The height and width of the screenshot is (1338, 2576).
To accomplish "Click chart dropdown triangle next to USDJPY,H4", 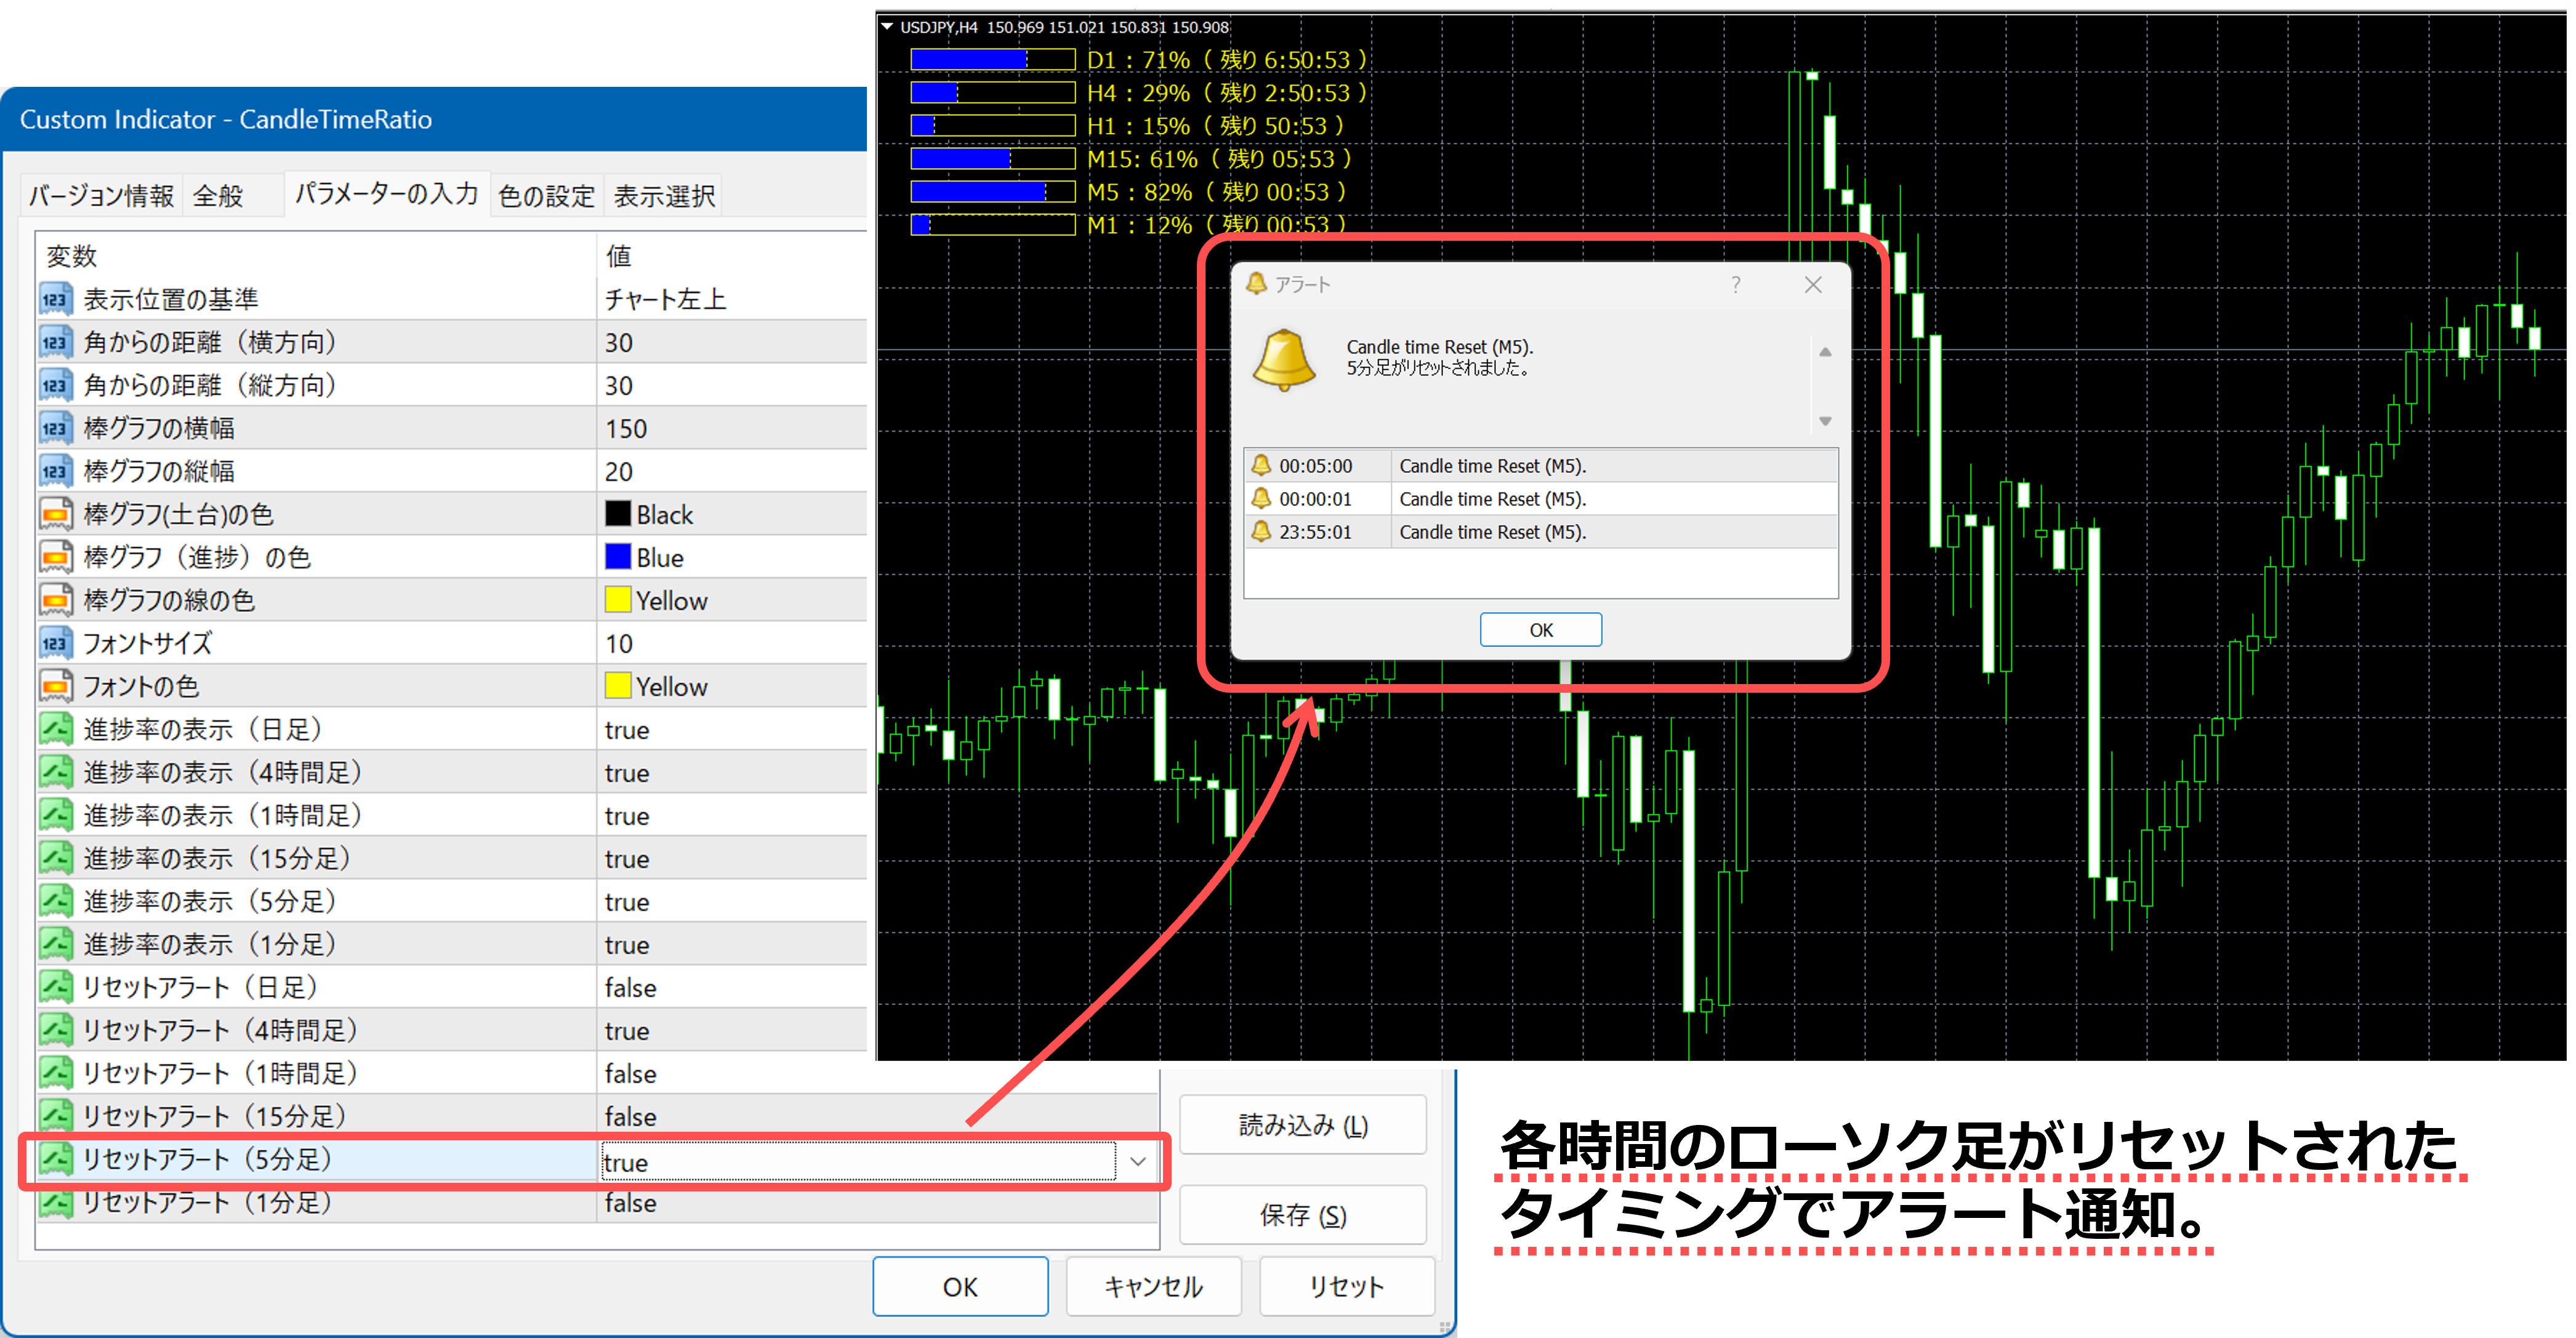I will pyautogui.click(x=887, y=27).
